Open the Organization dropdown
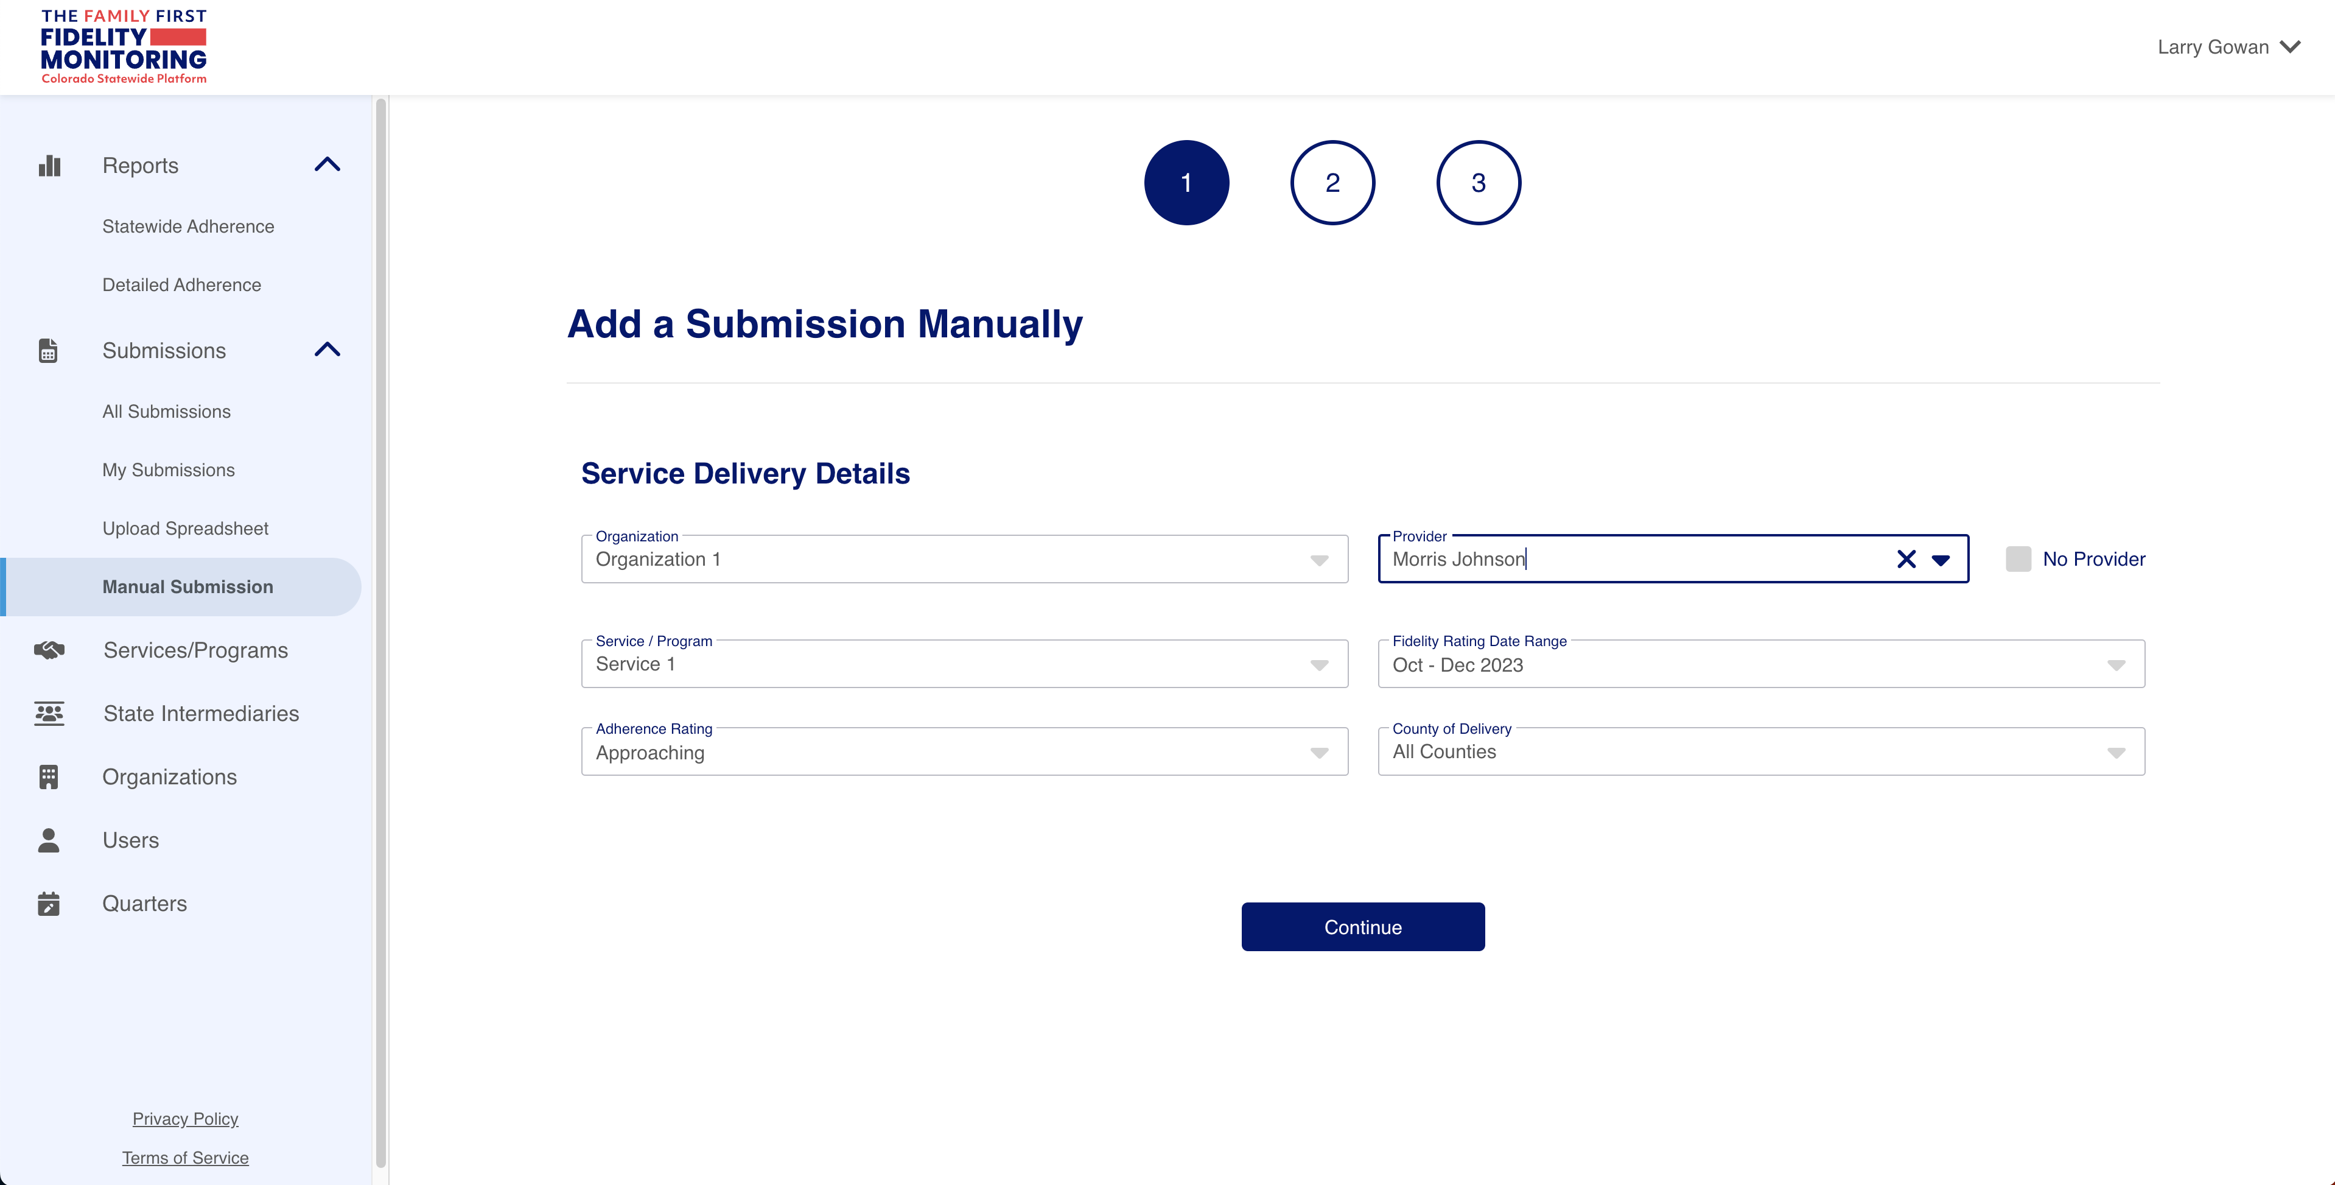This screenshot has height=1185, width=2335. pyautogui.click(x=964, y=560)
